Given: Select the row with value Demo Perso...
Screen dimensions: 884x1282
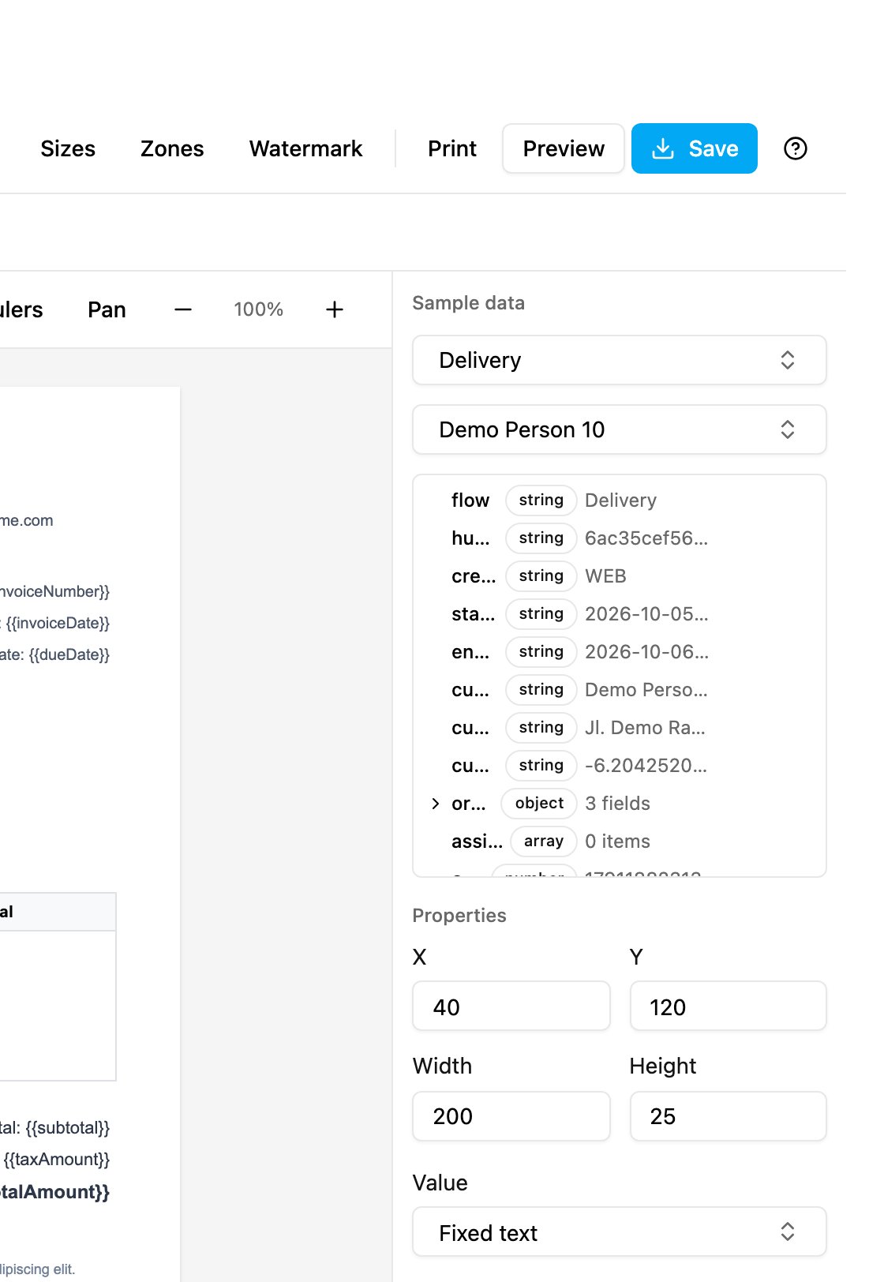Looking at the screenshot, I should pos(620,690).
